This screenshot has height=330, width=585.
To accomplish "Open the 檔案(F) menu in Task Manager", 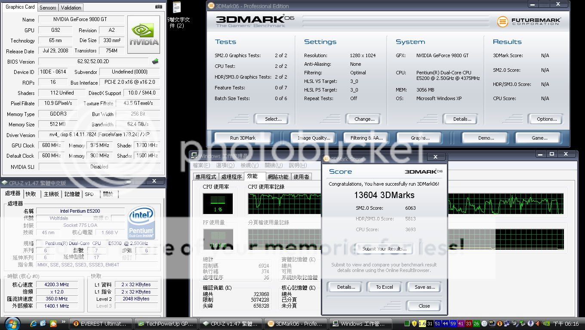I will point(201,165).
